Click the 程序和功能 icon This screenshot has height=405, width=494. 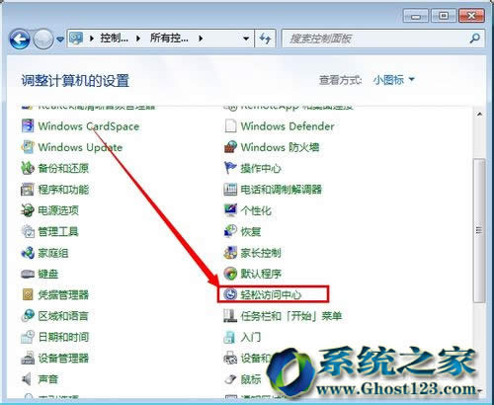(28, 190)
